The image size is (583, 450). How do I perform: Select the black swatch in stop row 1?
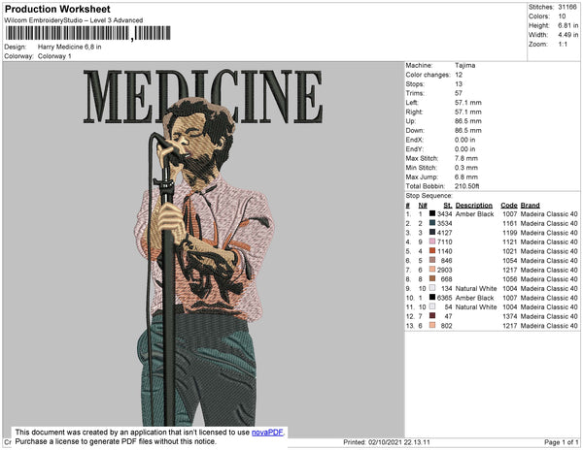tap(432, 213)
